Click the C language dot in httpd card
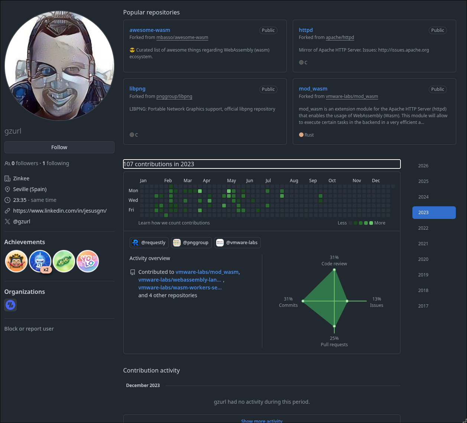 [x=301, y=62]
